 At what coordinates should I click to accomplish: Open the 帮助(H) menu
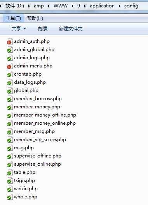(35, 18)
